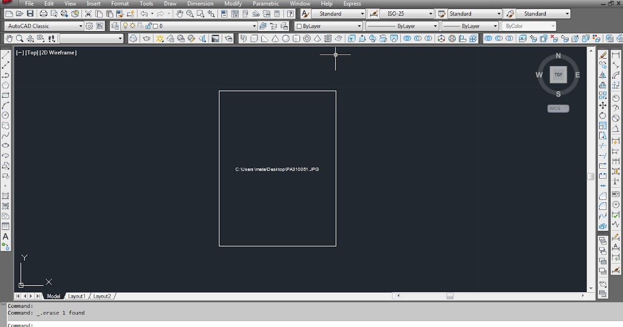
Task: Click the Zoom magnifier in the navigation toolbar
Action: [x=19, y=38]
